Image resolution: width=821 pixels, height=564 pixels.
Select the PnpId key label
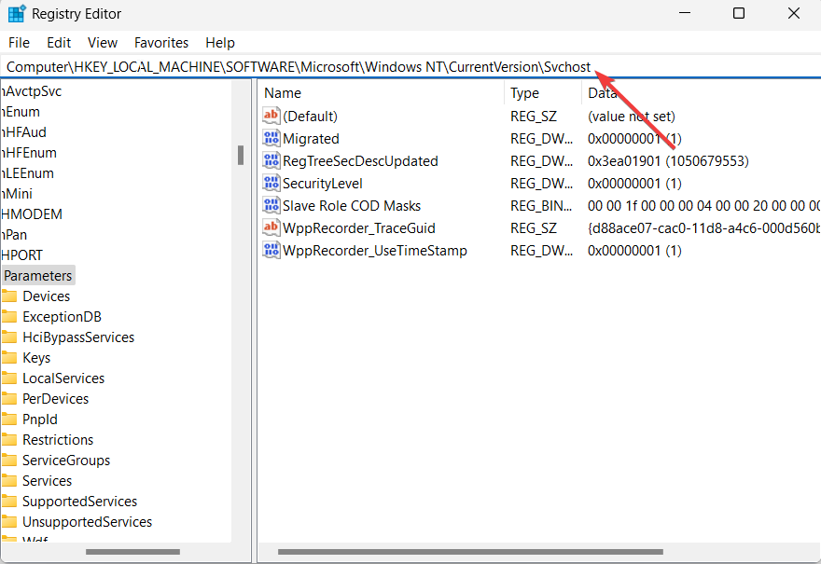point(40,420)
